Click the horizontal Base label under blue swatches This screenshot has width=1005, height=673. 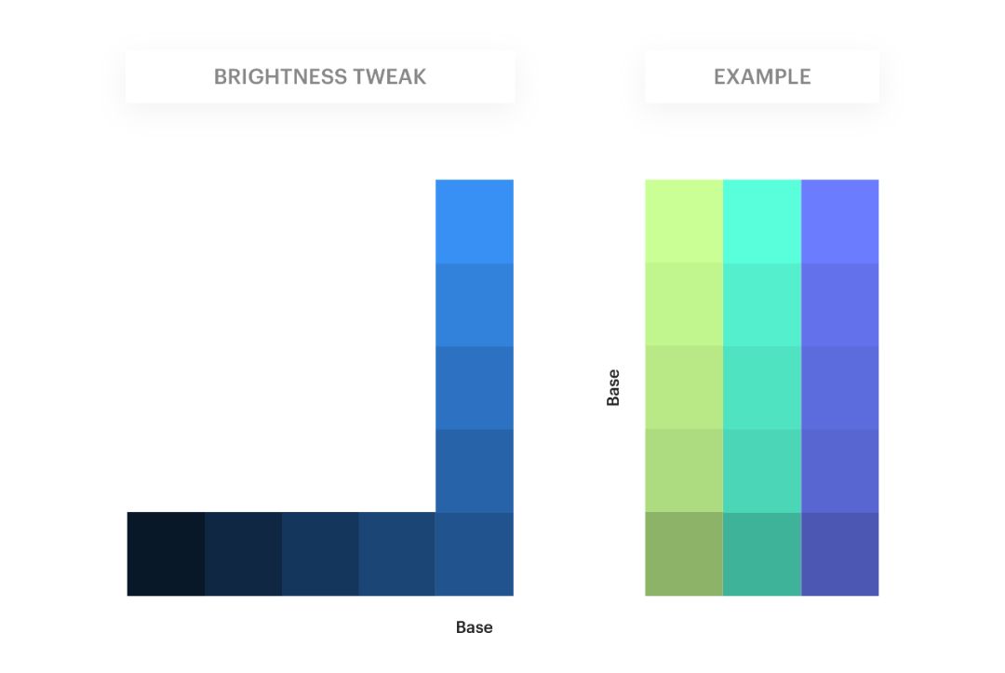tap(475, 627)
